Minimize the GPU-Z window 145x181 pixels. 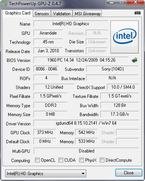(112, 3)
